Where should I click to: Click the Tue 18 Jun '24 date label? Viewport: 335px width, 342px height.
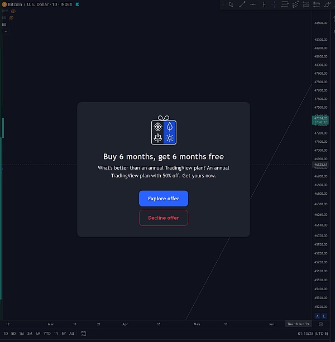click(x=298, y=324)
